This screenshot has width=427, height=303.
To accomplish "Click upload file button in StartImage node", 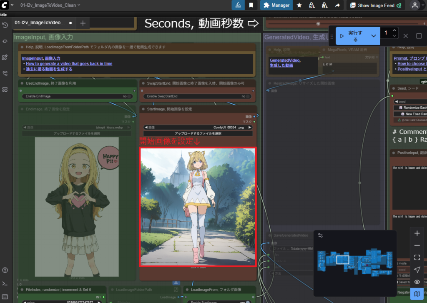I will click(198, 133).
